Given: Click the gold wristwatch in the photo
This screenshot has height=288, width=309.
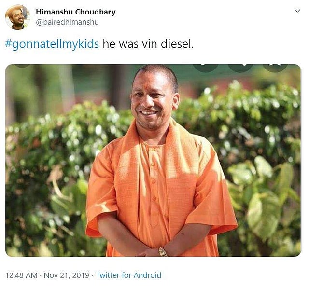Looking at the screenshot, I should tap(163, 252).
